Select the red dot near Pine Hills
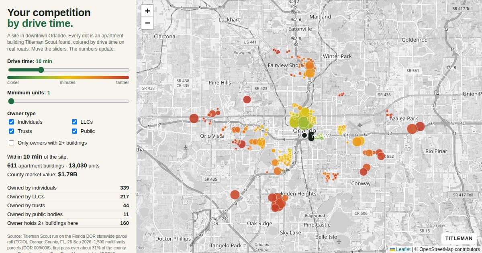The width and height of the screenshot is (482, 253). point(247,100)
